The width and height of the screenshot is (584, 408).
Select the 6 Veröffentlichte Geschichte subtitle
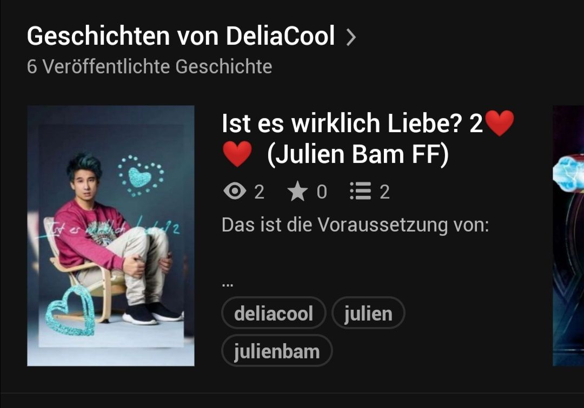click(x=149, y=66)
